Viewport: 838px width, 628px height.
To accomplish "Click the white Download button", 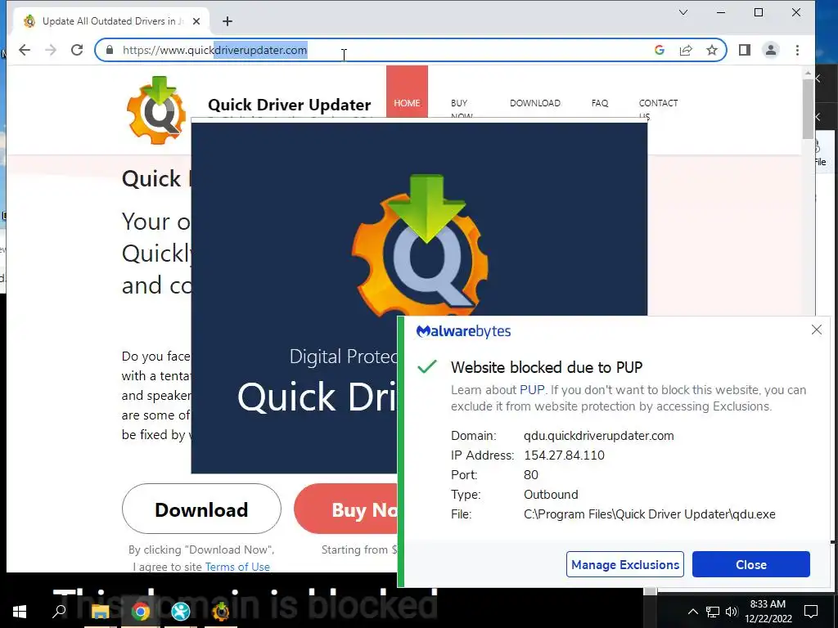I will coord(201,509).
